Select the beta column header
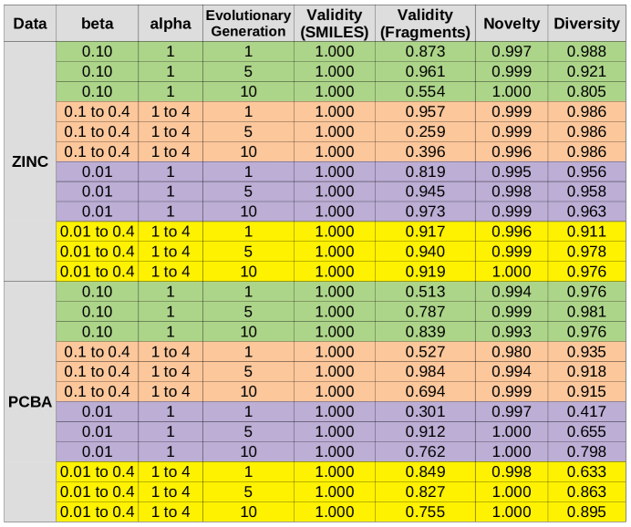This screenshot has width=631, height=527. [97, 24]
